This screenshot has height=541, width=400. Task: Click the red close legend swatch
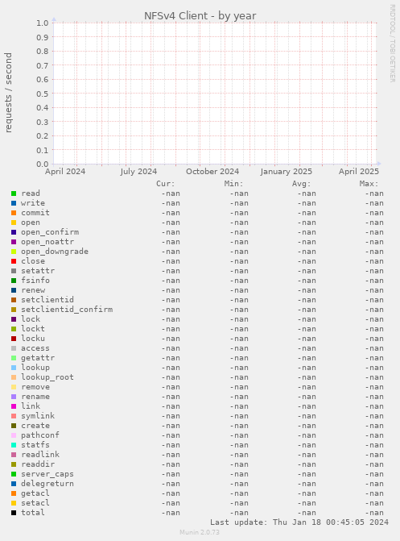click(x=14, y=261)
